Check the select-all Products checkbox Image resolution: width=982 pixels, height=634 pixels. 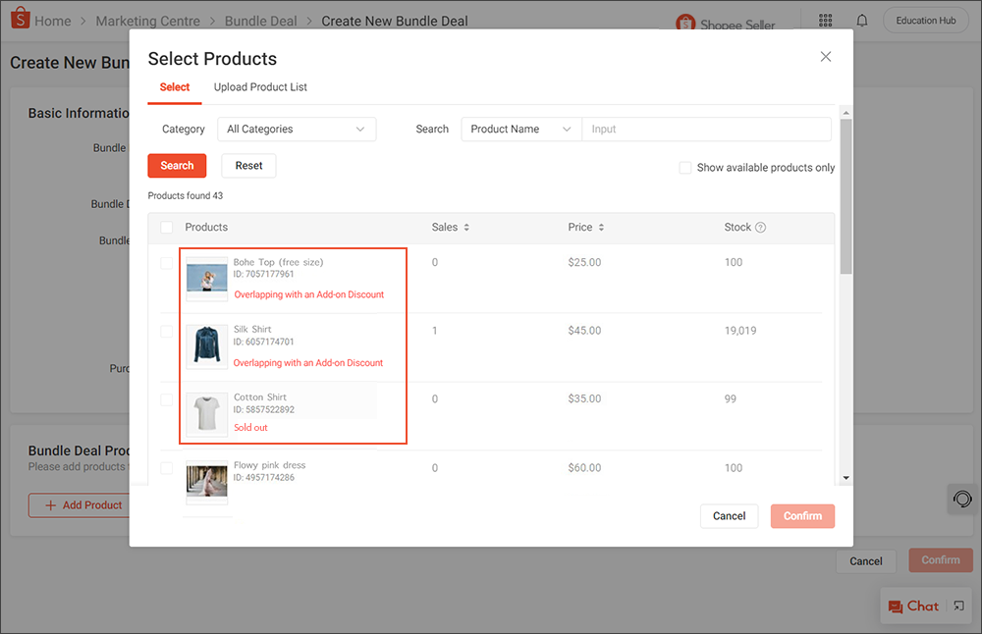166,227
